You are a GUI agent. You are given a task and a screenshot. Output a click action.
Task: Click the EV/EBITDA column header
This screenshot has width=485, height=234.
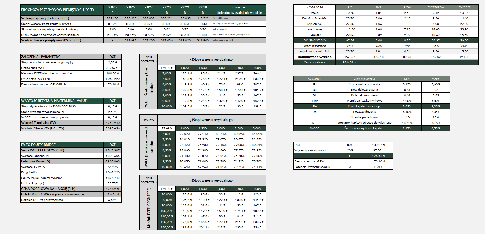[x=436, y=7]
